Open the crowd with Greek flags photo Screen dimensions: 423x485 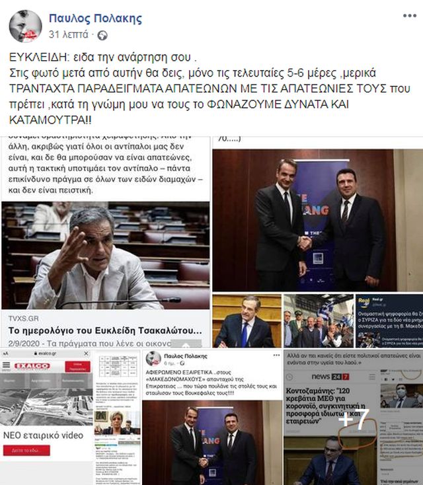point(319,320)
